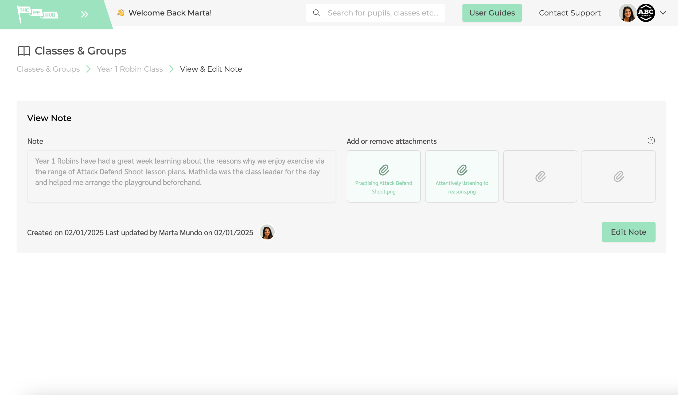678x395 pixels.
Task: Click the third empty attachment slot icon
Action: click(x=540, y=176)
